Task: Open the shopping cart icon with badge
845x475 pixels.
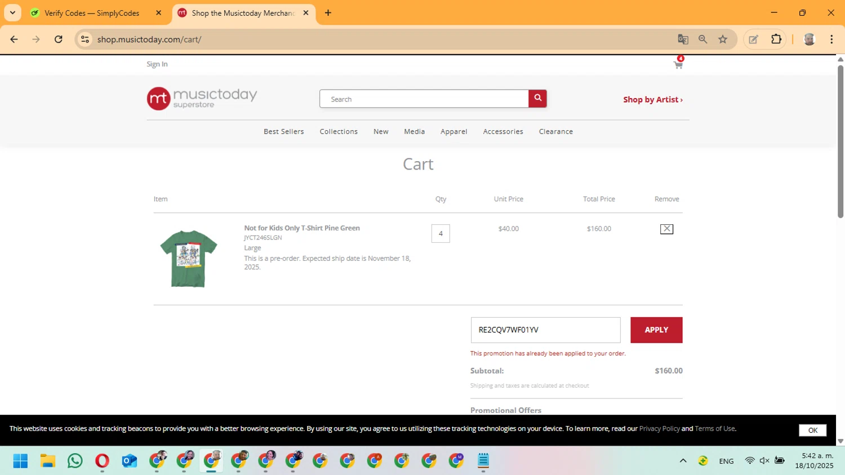Action: pos(679,64)
